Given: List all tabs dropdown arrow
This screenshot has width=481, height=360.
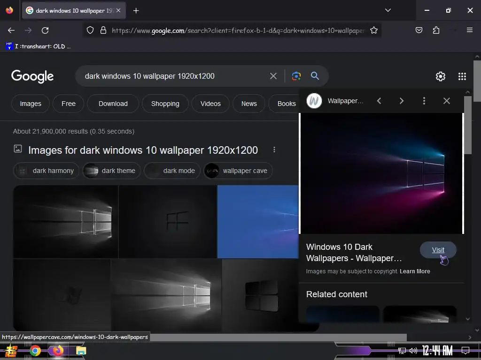Looking at the screenshot, I should 388,10.
